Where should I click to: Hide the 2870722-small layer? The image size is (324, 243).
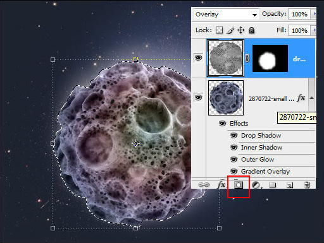198,97
